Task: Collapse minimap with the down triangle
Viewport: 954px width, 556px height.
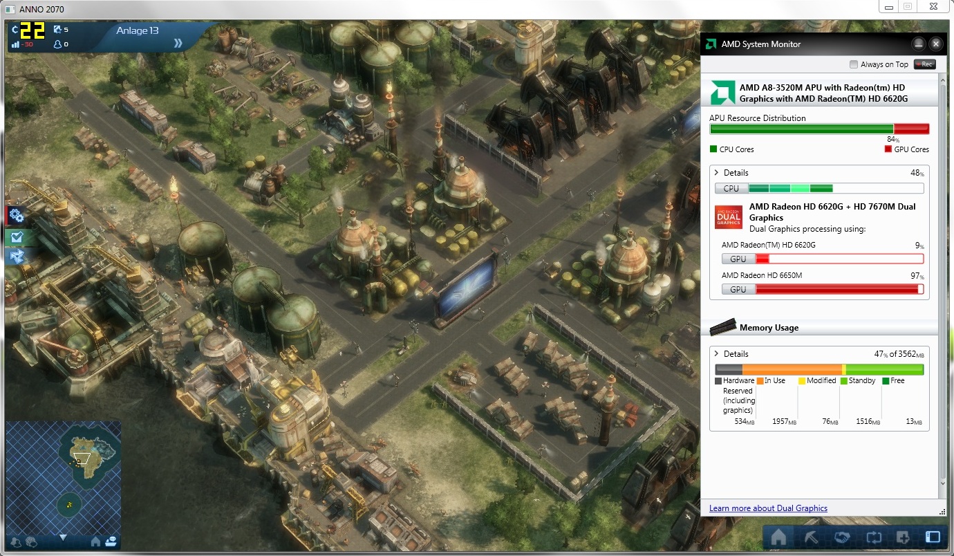Action: 63,537
